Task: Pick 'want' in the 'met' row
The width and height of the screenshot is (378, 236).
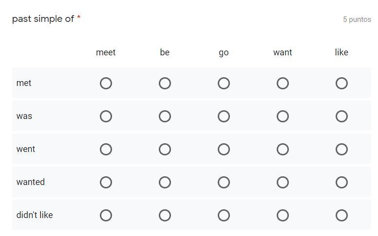Action: (x=283, y=84)
